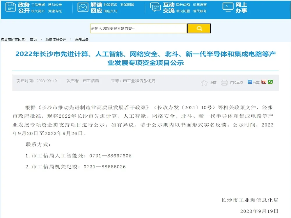Click the 互动交流 chat bubbles icon
The height and width of the screenshot is (218, 291).
(155, 7)
